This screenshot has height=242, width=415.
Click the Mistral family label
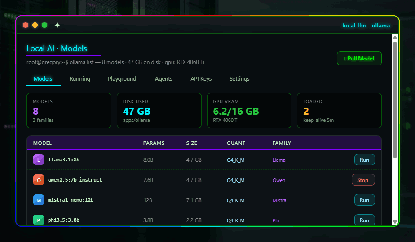[280, 200]
